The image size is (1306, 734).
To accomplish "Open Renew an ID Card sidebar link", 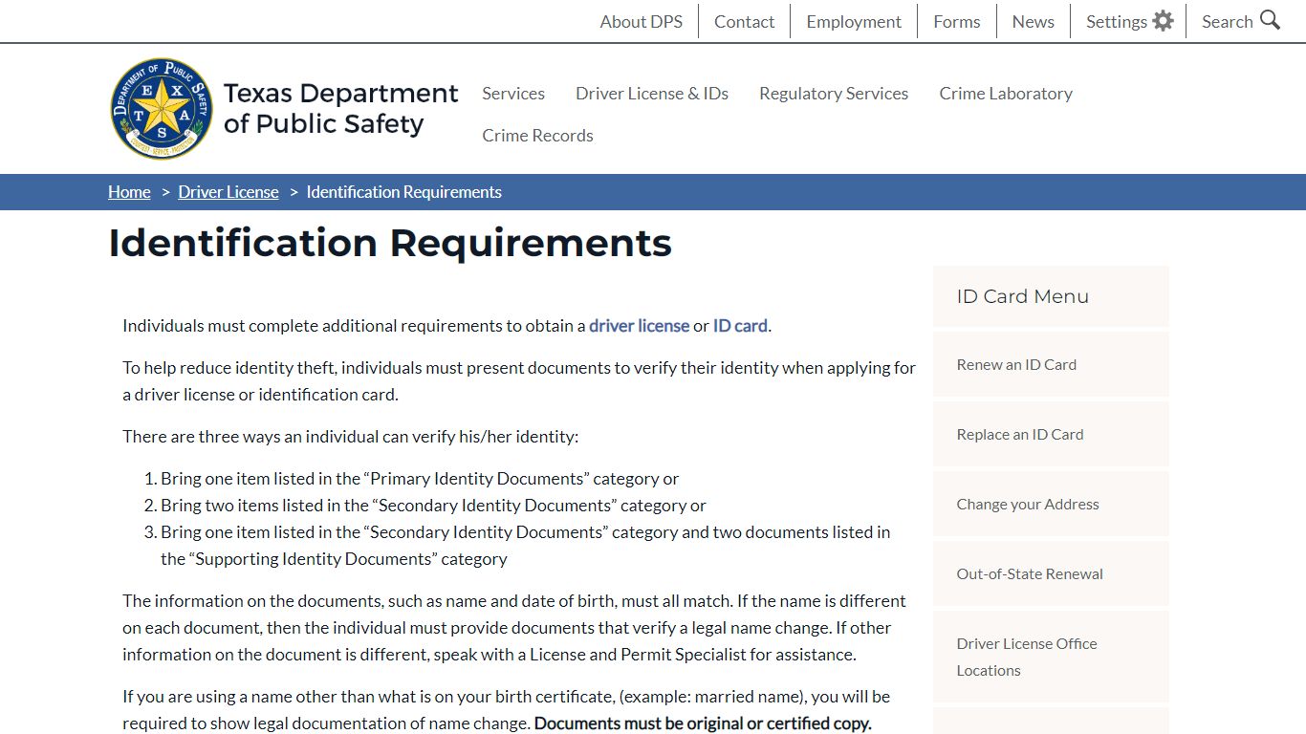I will [x=1051, y=364].
